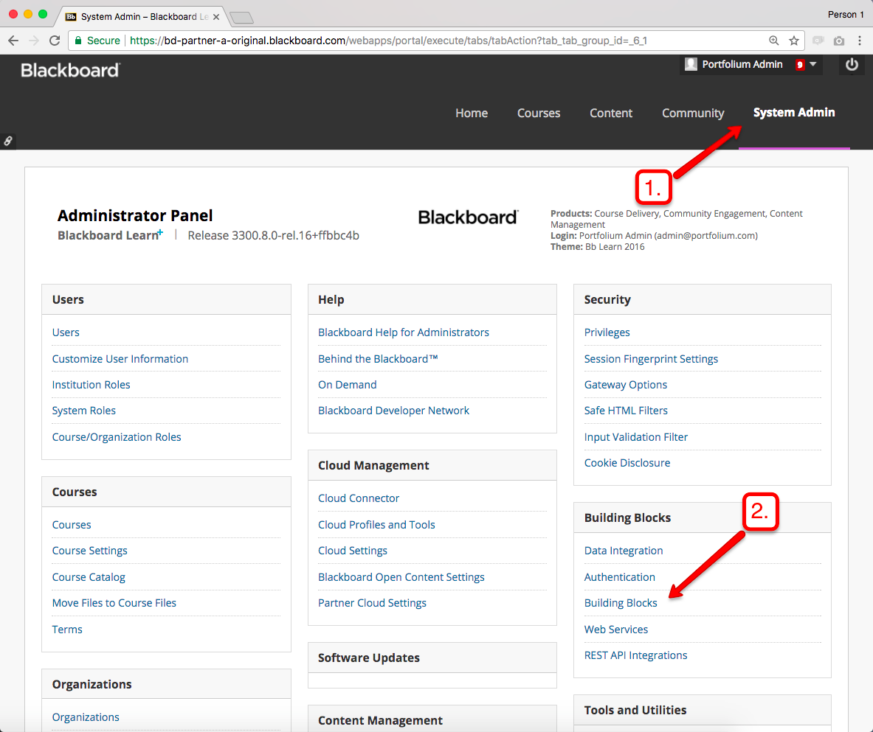Open Blackboard Help for Administrators
Image resolution: width=873 pixels, height=732 pixels.
point(404,332)
